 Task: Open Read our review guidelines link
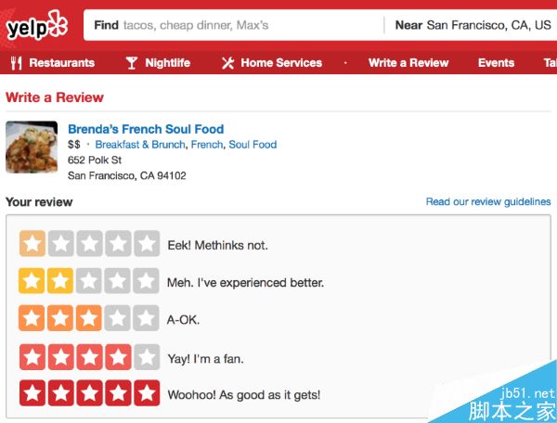[487, 201]
